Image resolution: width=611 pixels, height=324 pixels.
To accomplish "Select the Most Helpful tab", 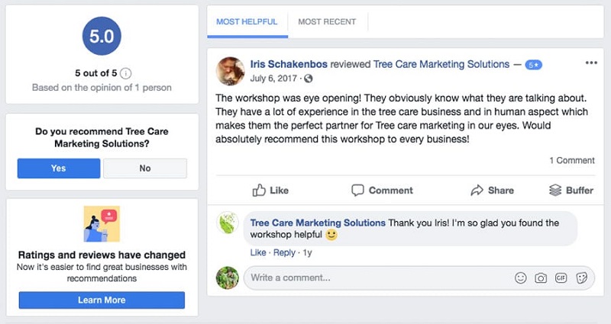I will (x=247, y=22).
